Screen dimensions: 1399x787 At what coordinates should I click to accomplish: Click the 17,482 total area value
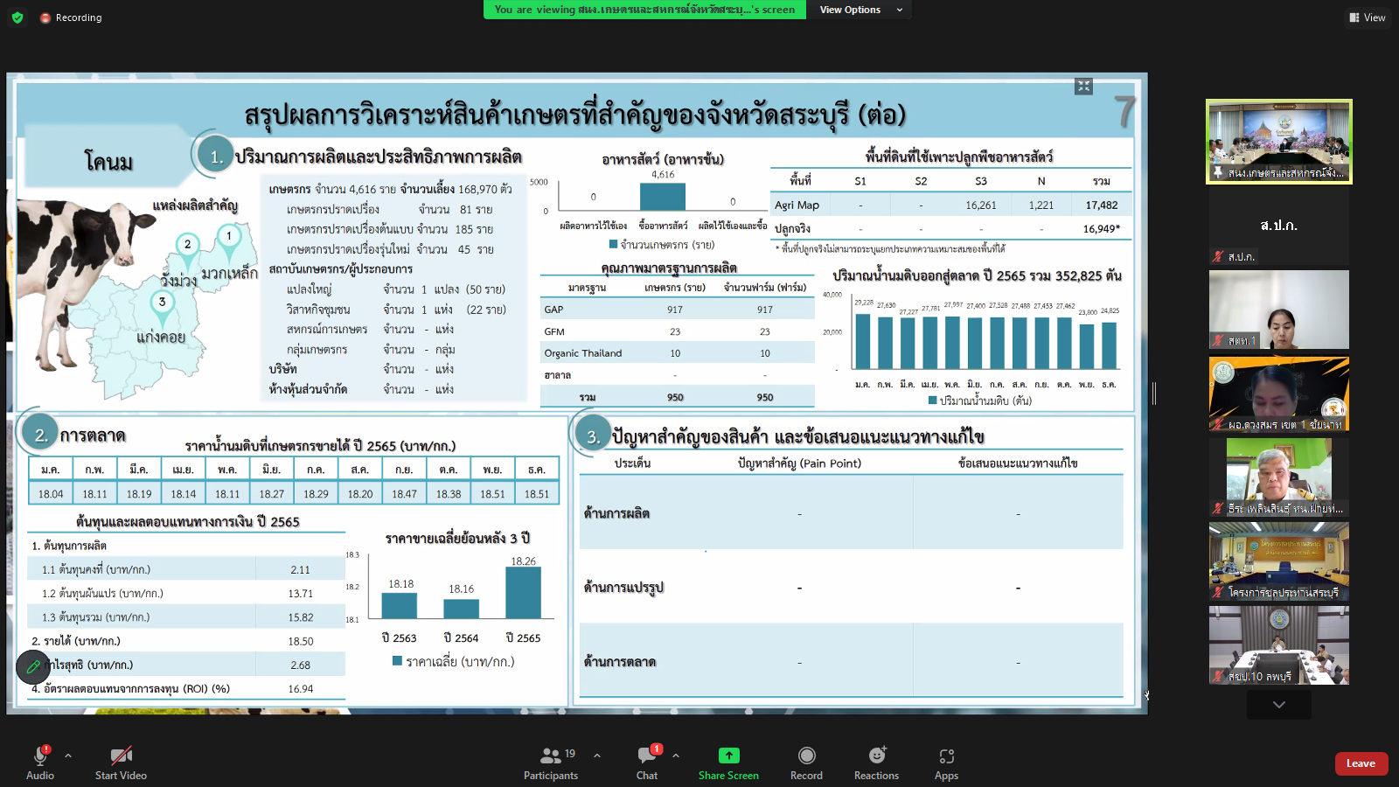[1101, 205]
